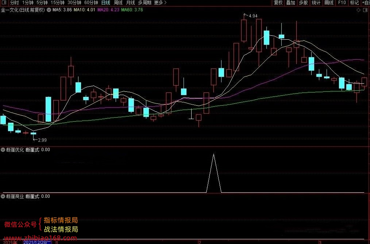Click the month 3 marker on time axis
The width and height of the screenshot is (370, 244).
(320, 242)
